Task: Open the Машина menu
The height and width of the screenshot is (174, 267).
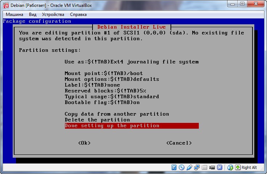Action: coord(14,14)
